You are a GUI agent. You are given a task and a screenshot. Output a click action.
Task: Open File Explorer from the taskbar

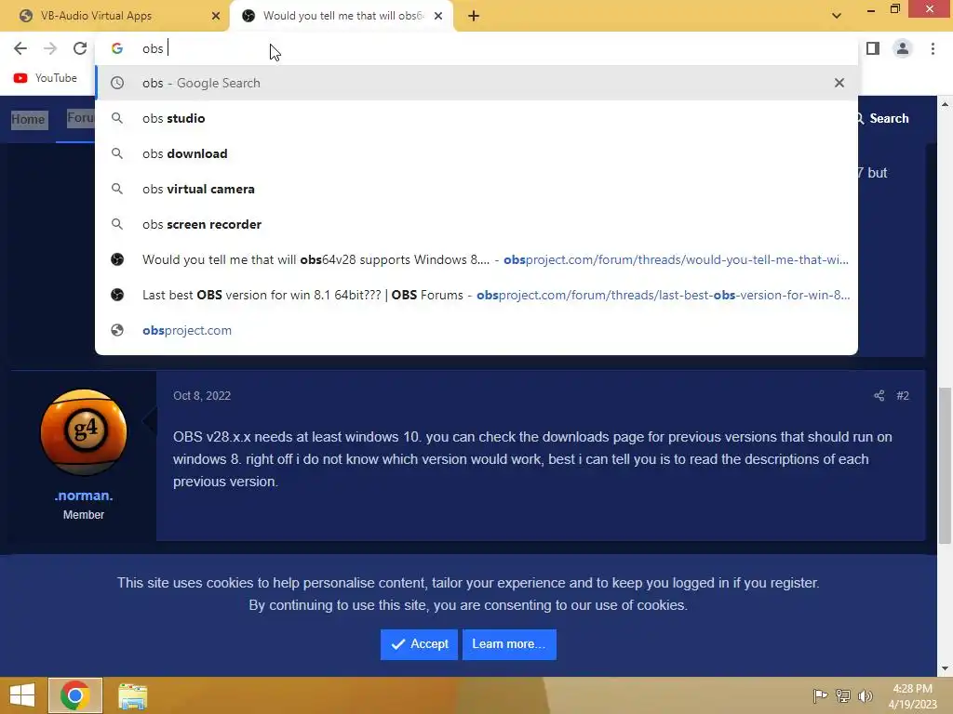[x=132, y=695]
